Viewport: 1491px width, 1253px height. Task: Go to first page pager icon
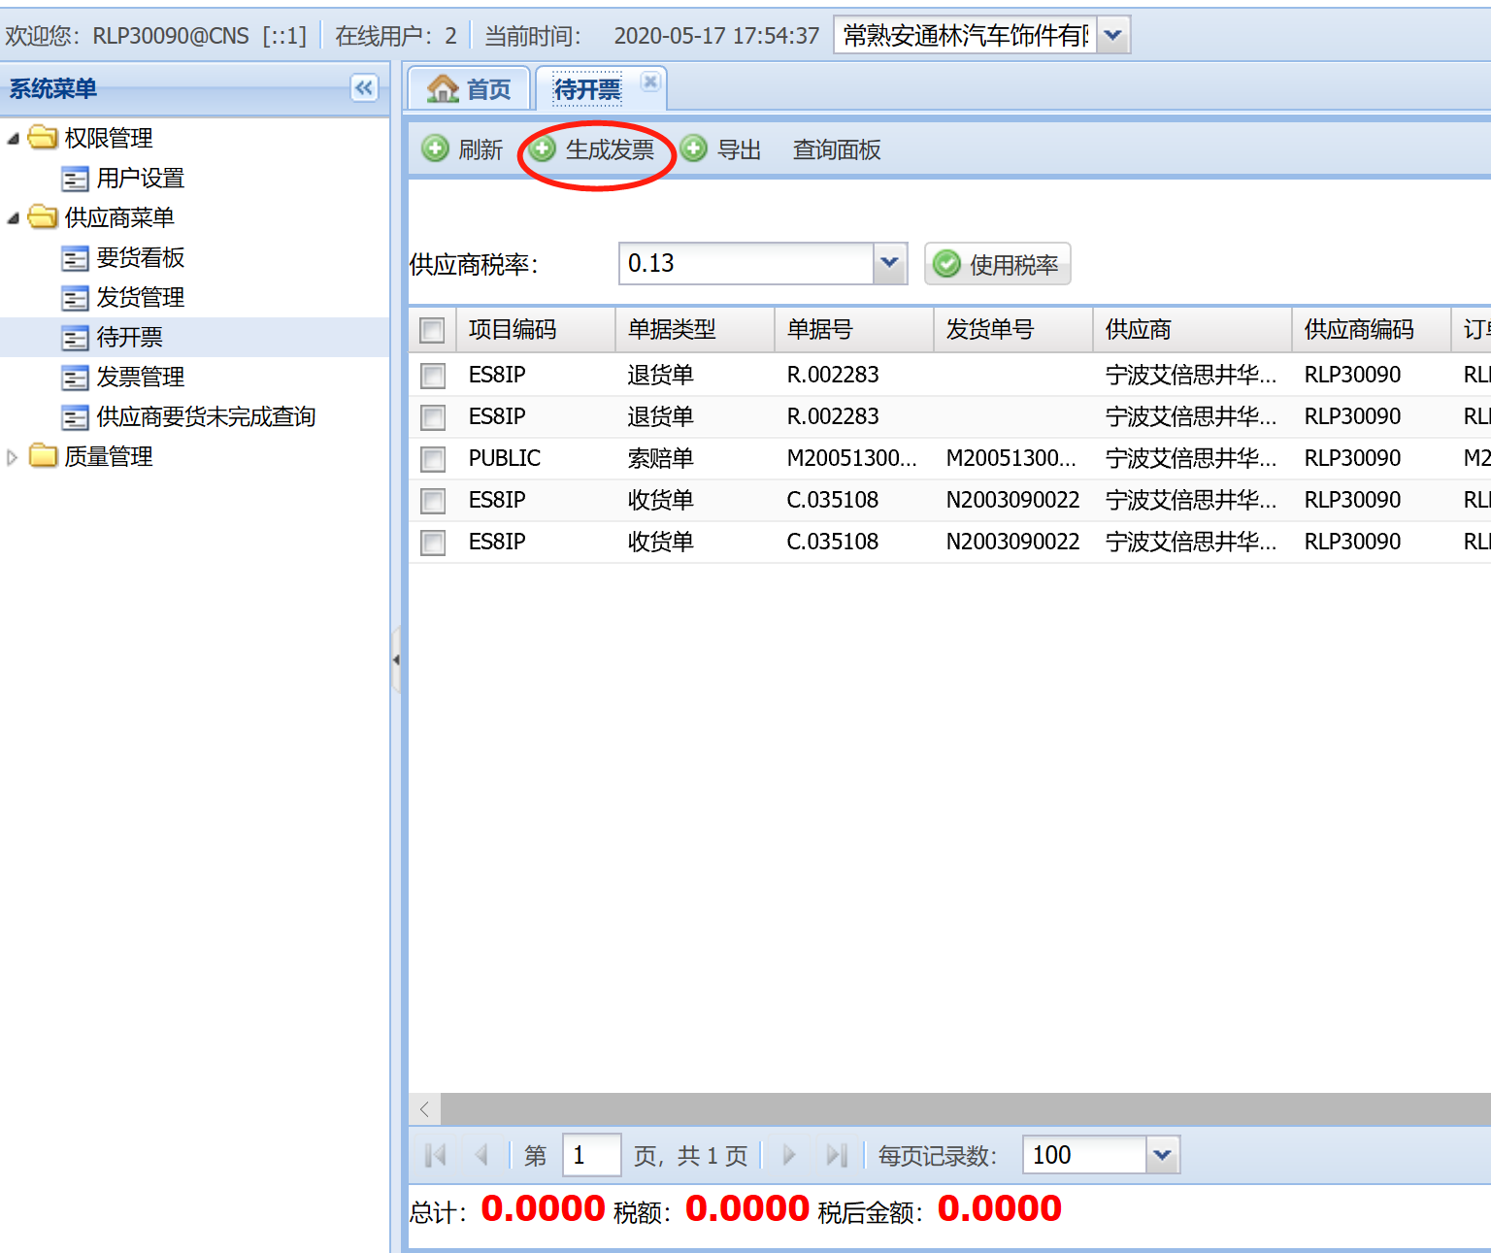[x=435, y=1155]
